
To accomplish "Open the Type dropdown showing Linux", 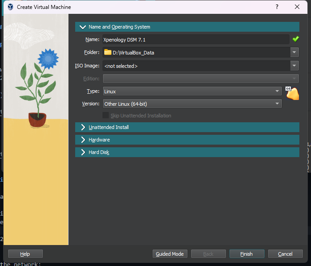I will pos(192,91).
